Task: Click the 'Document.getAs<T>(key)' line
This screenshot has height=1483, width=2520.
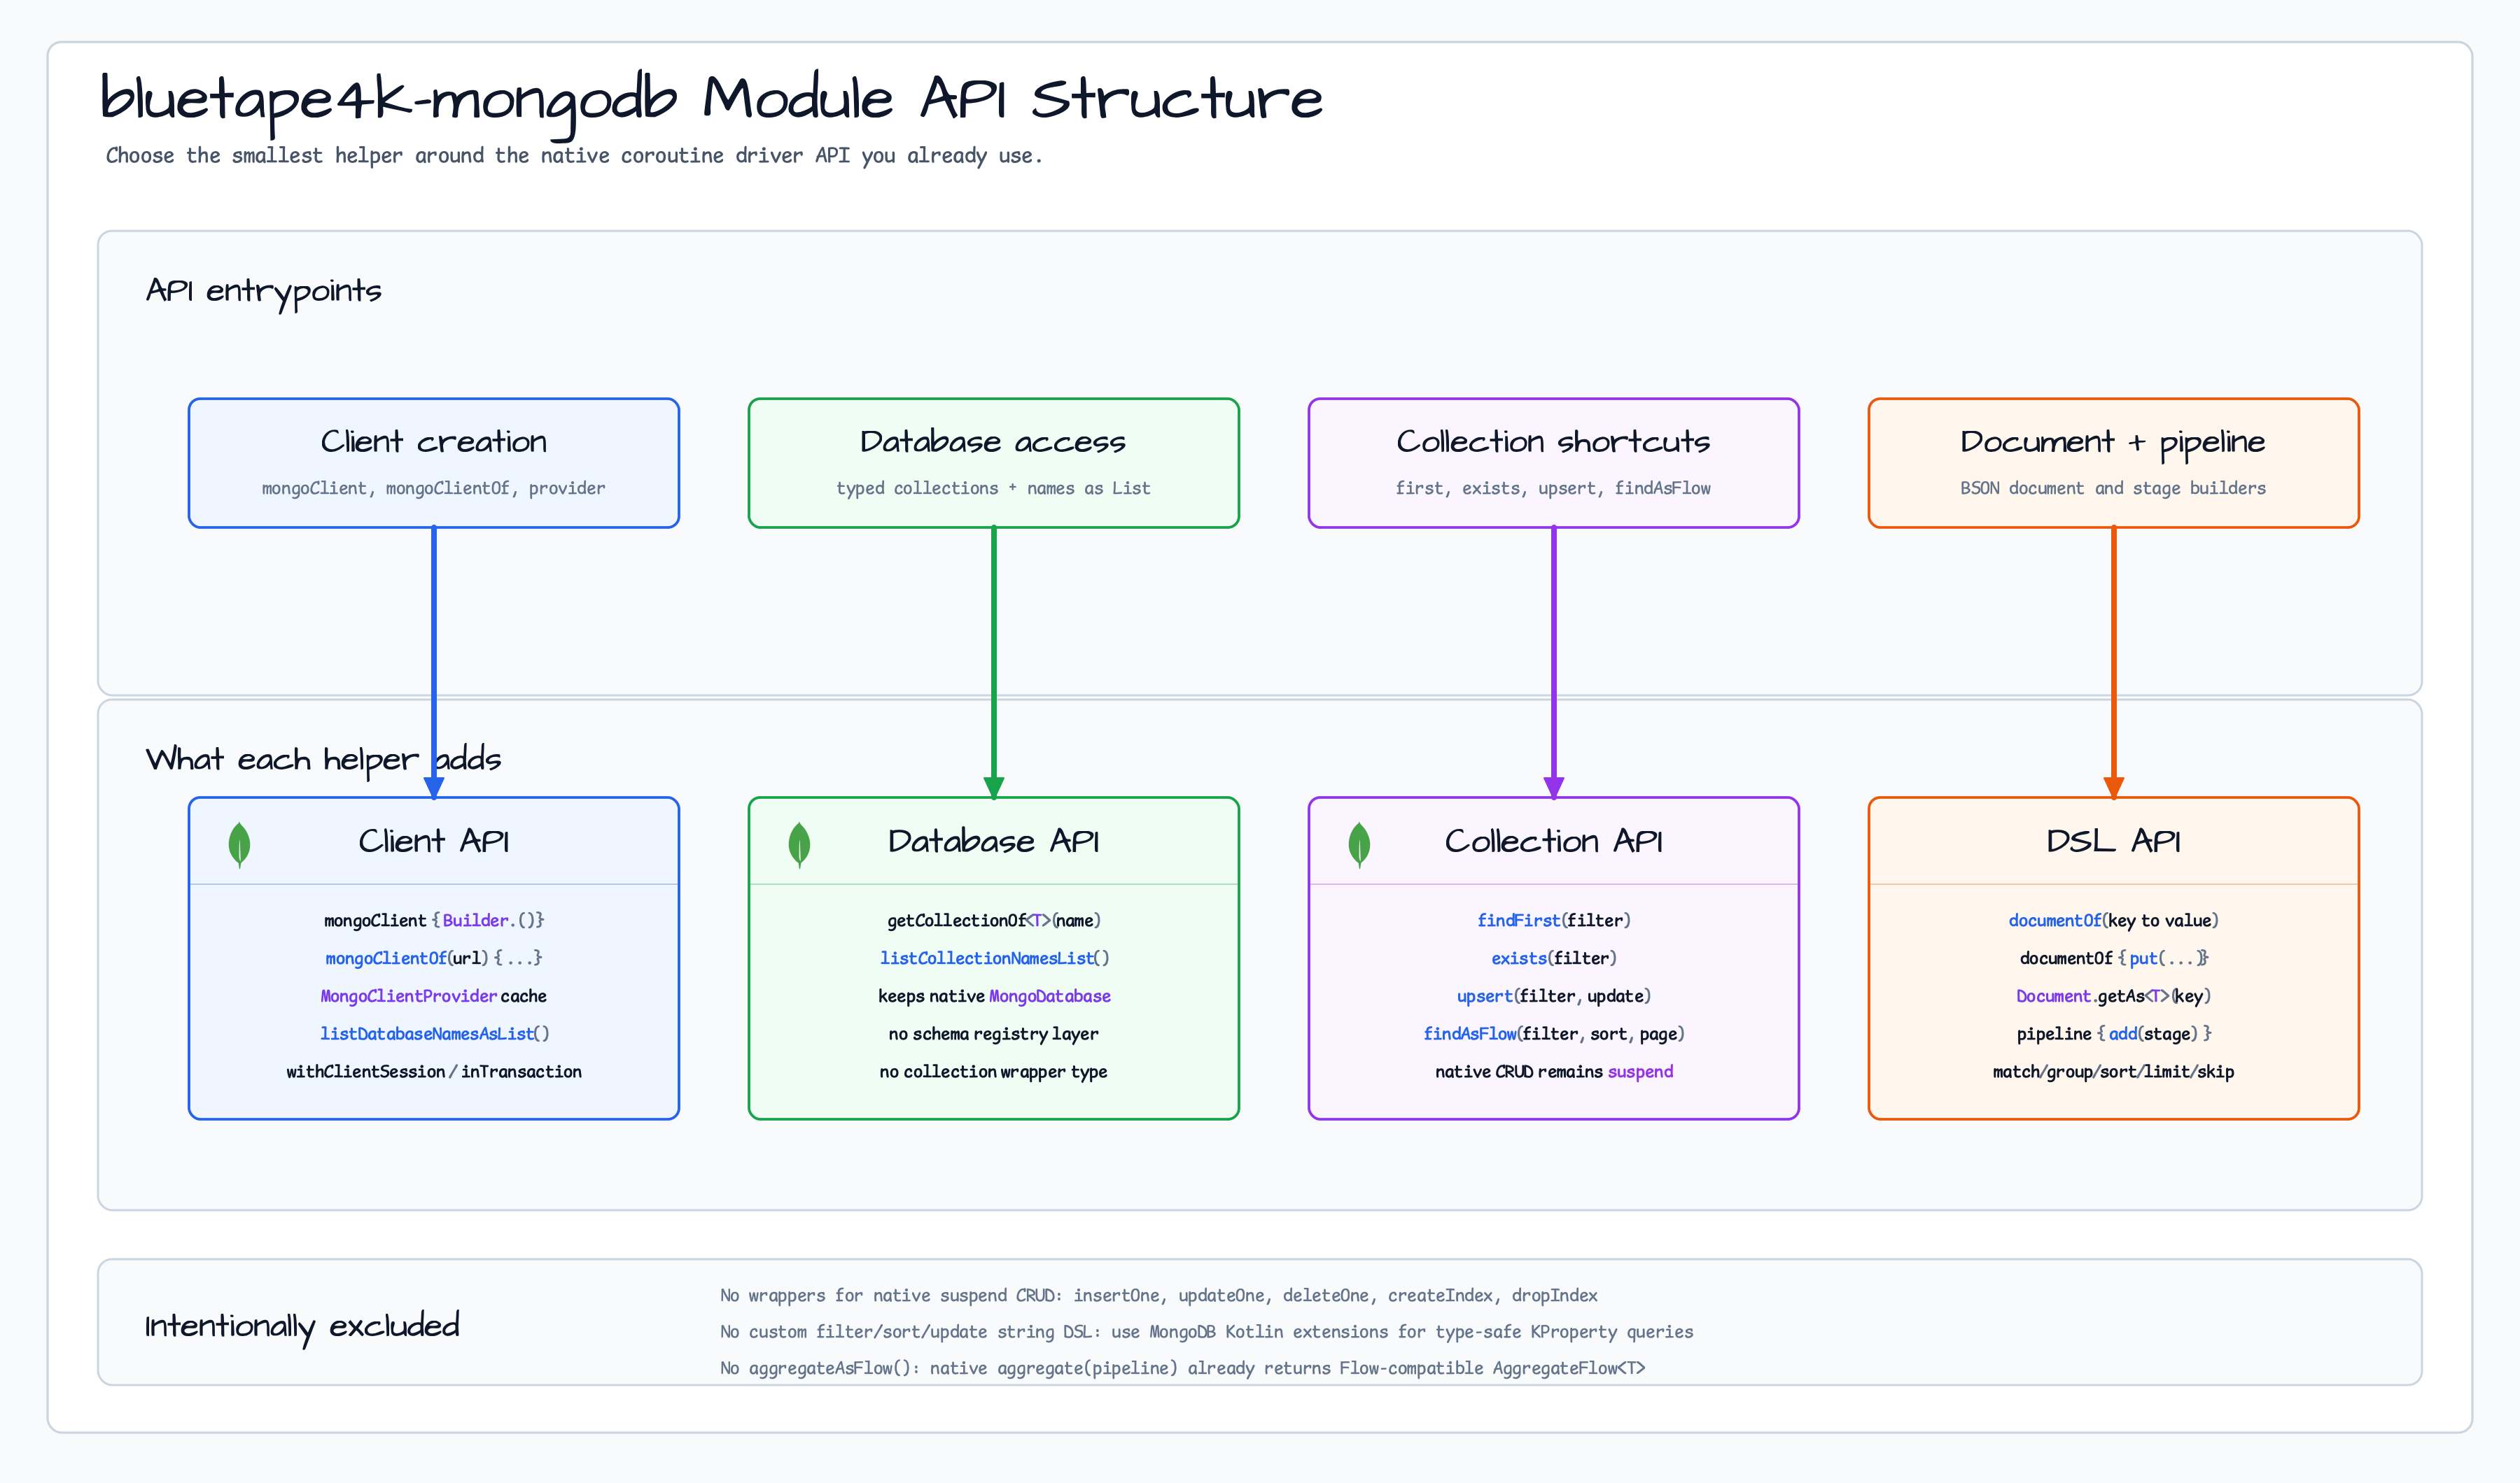Action: click(2114, 996)
